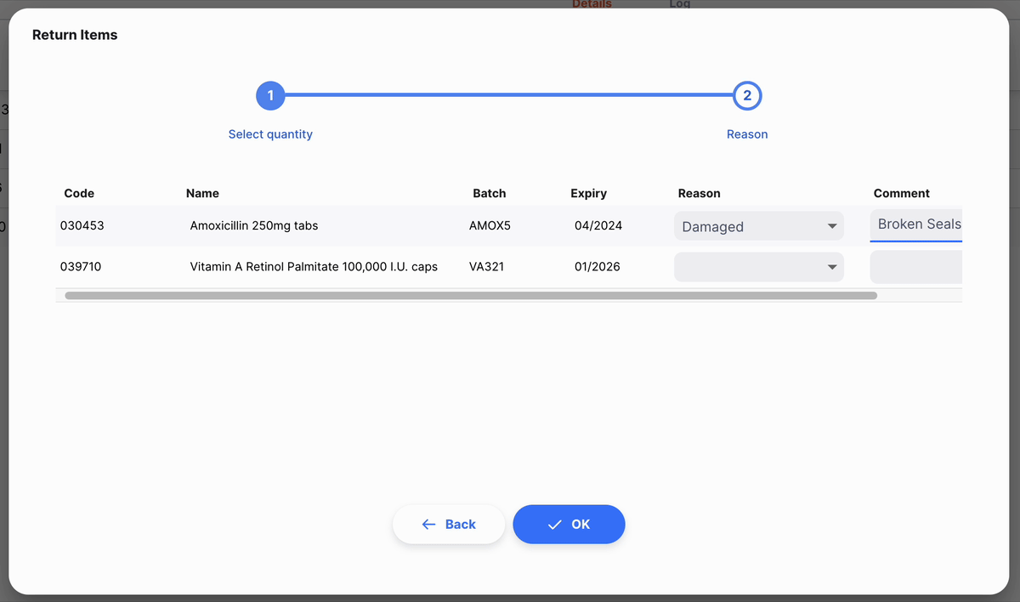Expand the empty Reason dropdown for Vitamin A
This screenshot has width=1020, height=602.
click(x=758, y=267)
